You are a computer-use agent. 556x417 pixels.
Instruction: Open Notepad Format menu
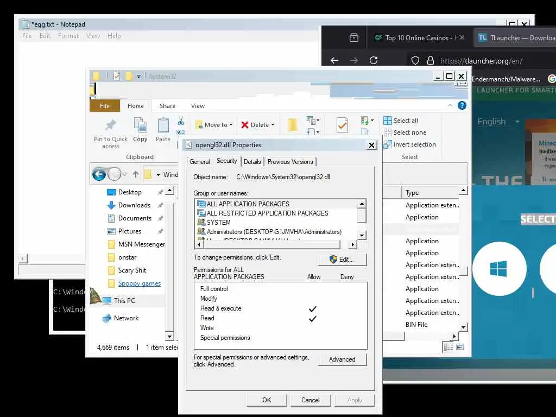[x=68, y=36]
